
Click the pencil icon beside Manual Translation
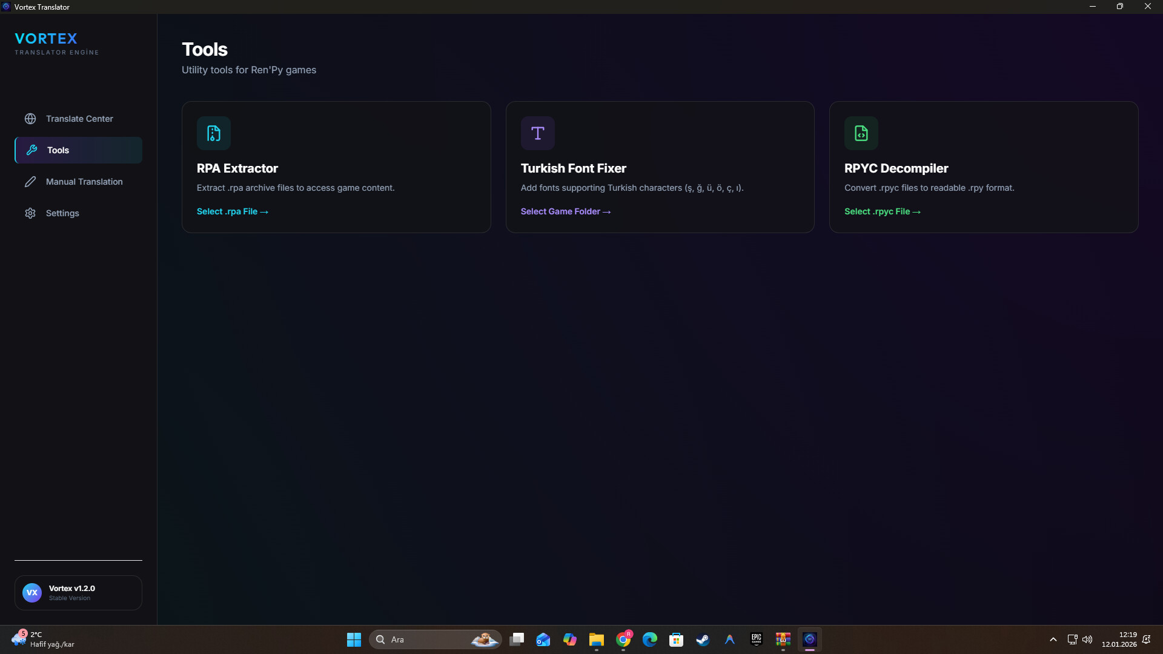point(30,182)
